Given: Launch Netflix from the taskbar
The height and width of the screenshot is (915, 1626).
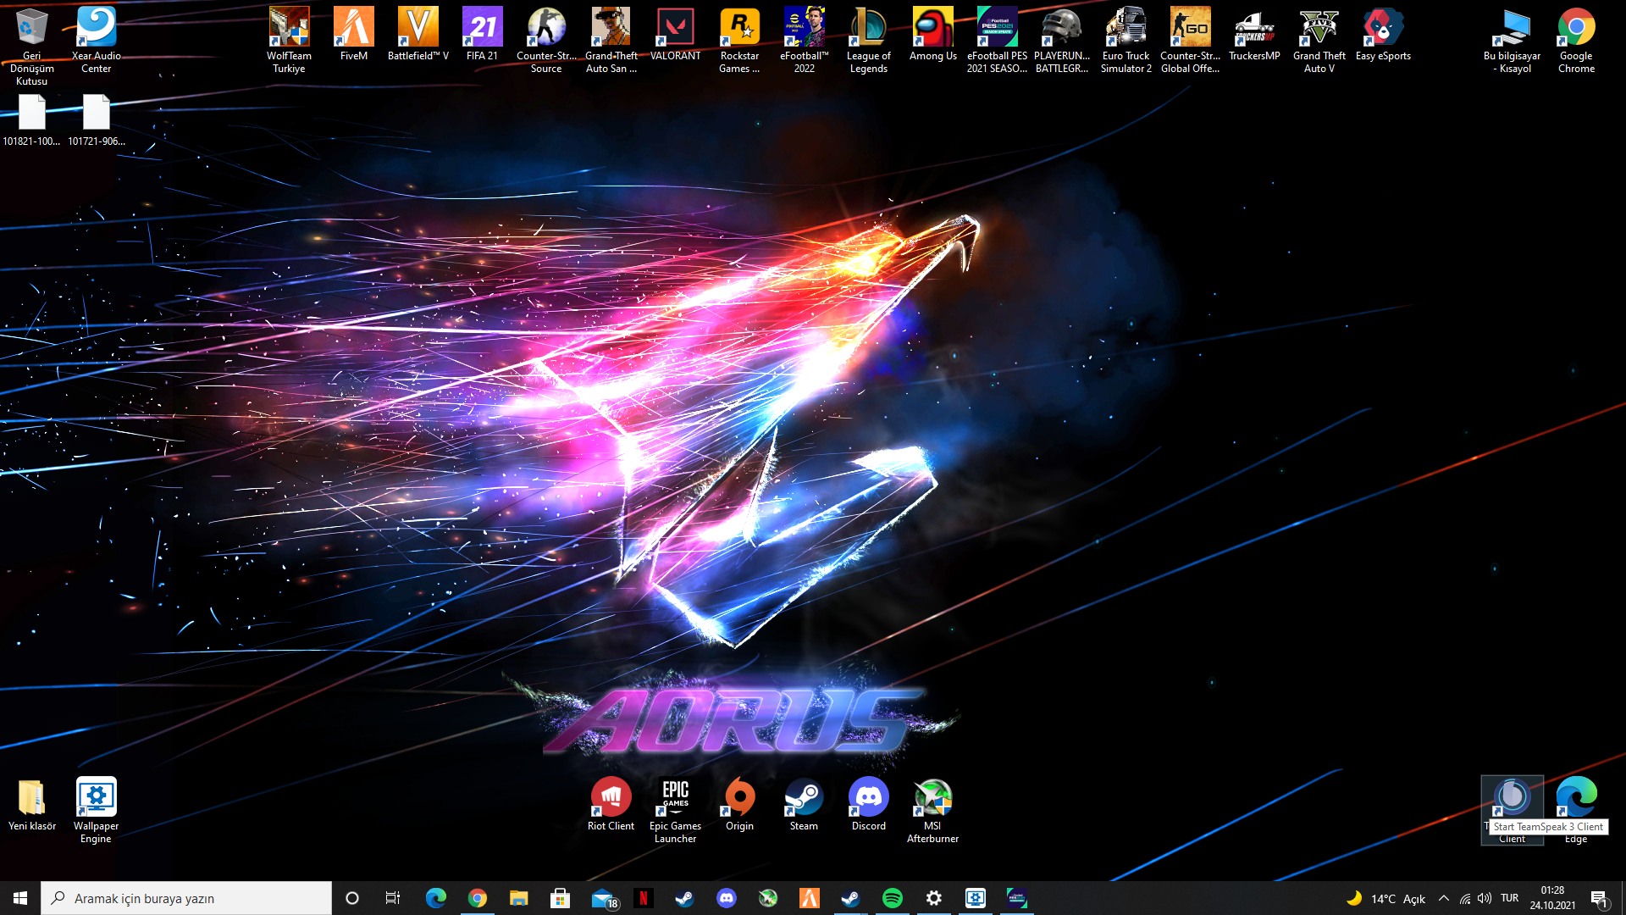Looking at the screenshot, I should tap(644, 898).
